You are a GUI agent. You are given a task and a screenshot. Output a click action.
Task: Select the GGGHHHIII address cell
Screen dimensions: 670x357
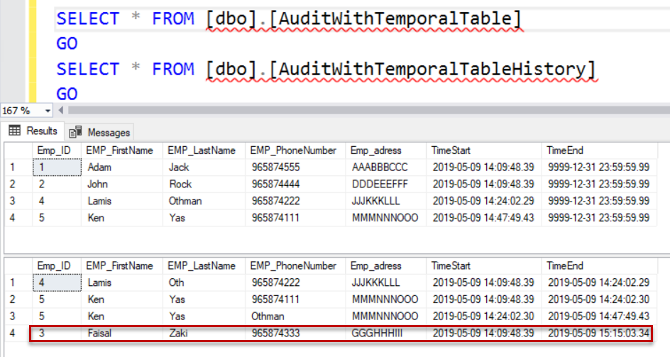[376, 333]
